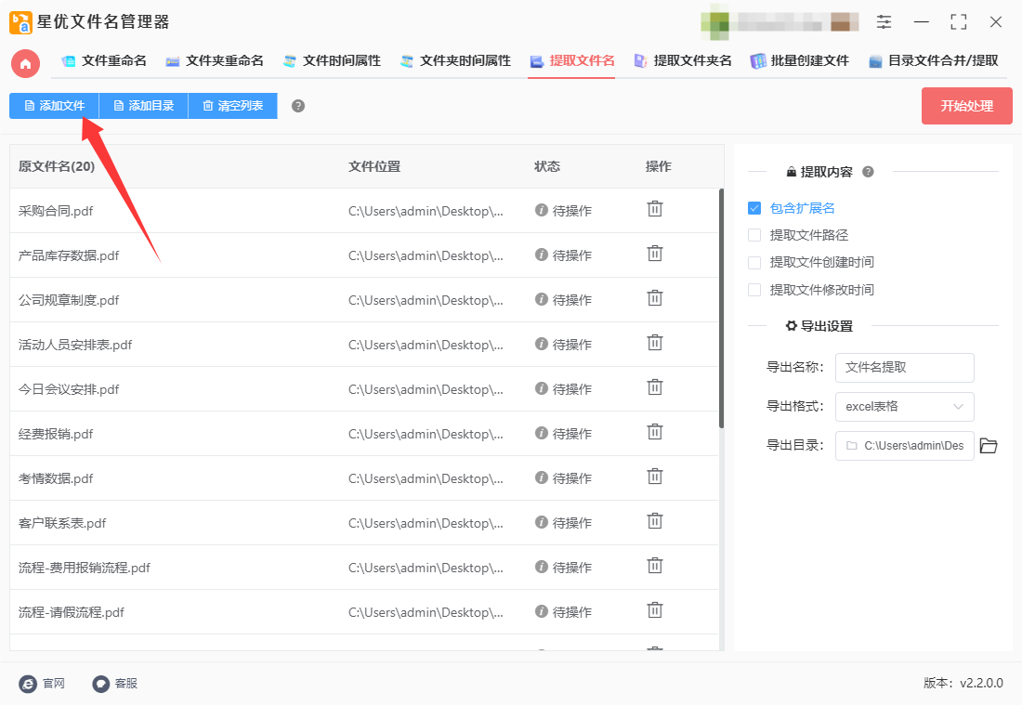
Task: Click the 文件位置 column header
Action: (x=374, y=167)
